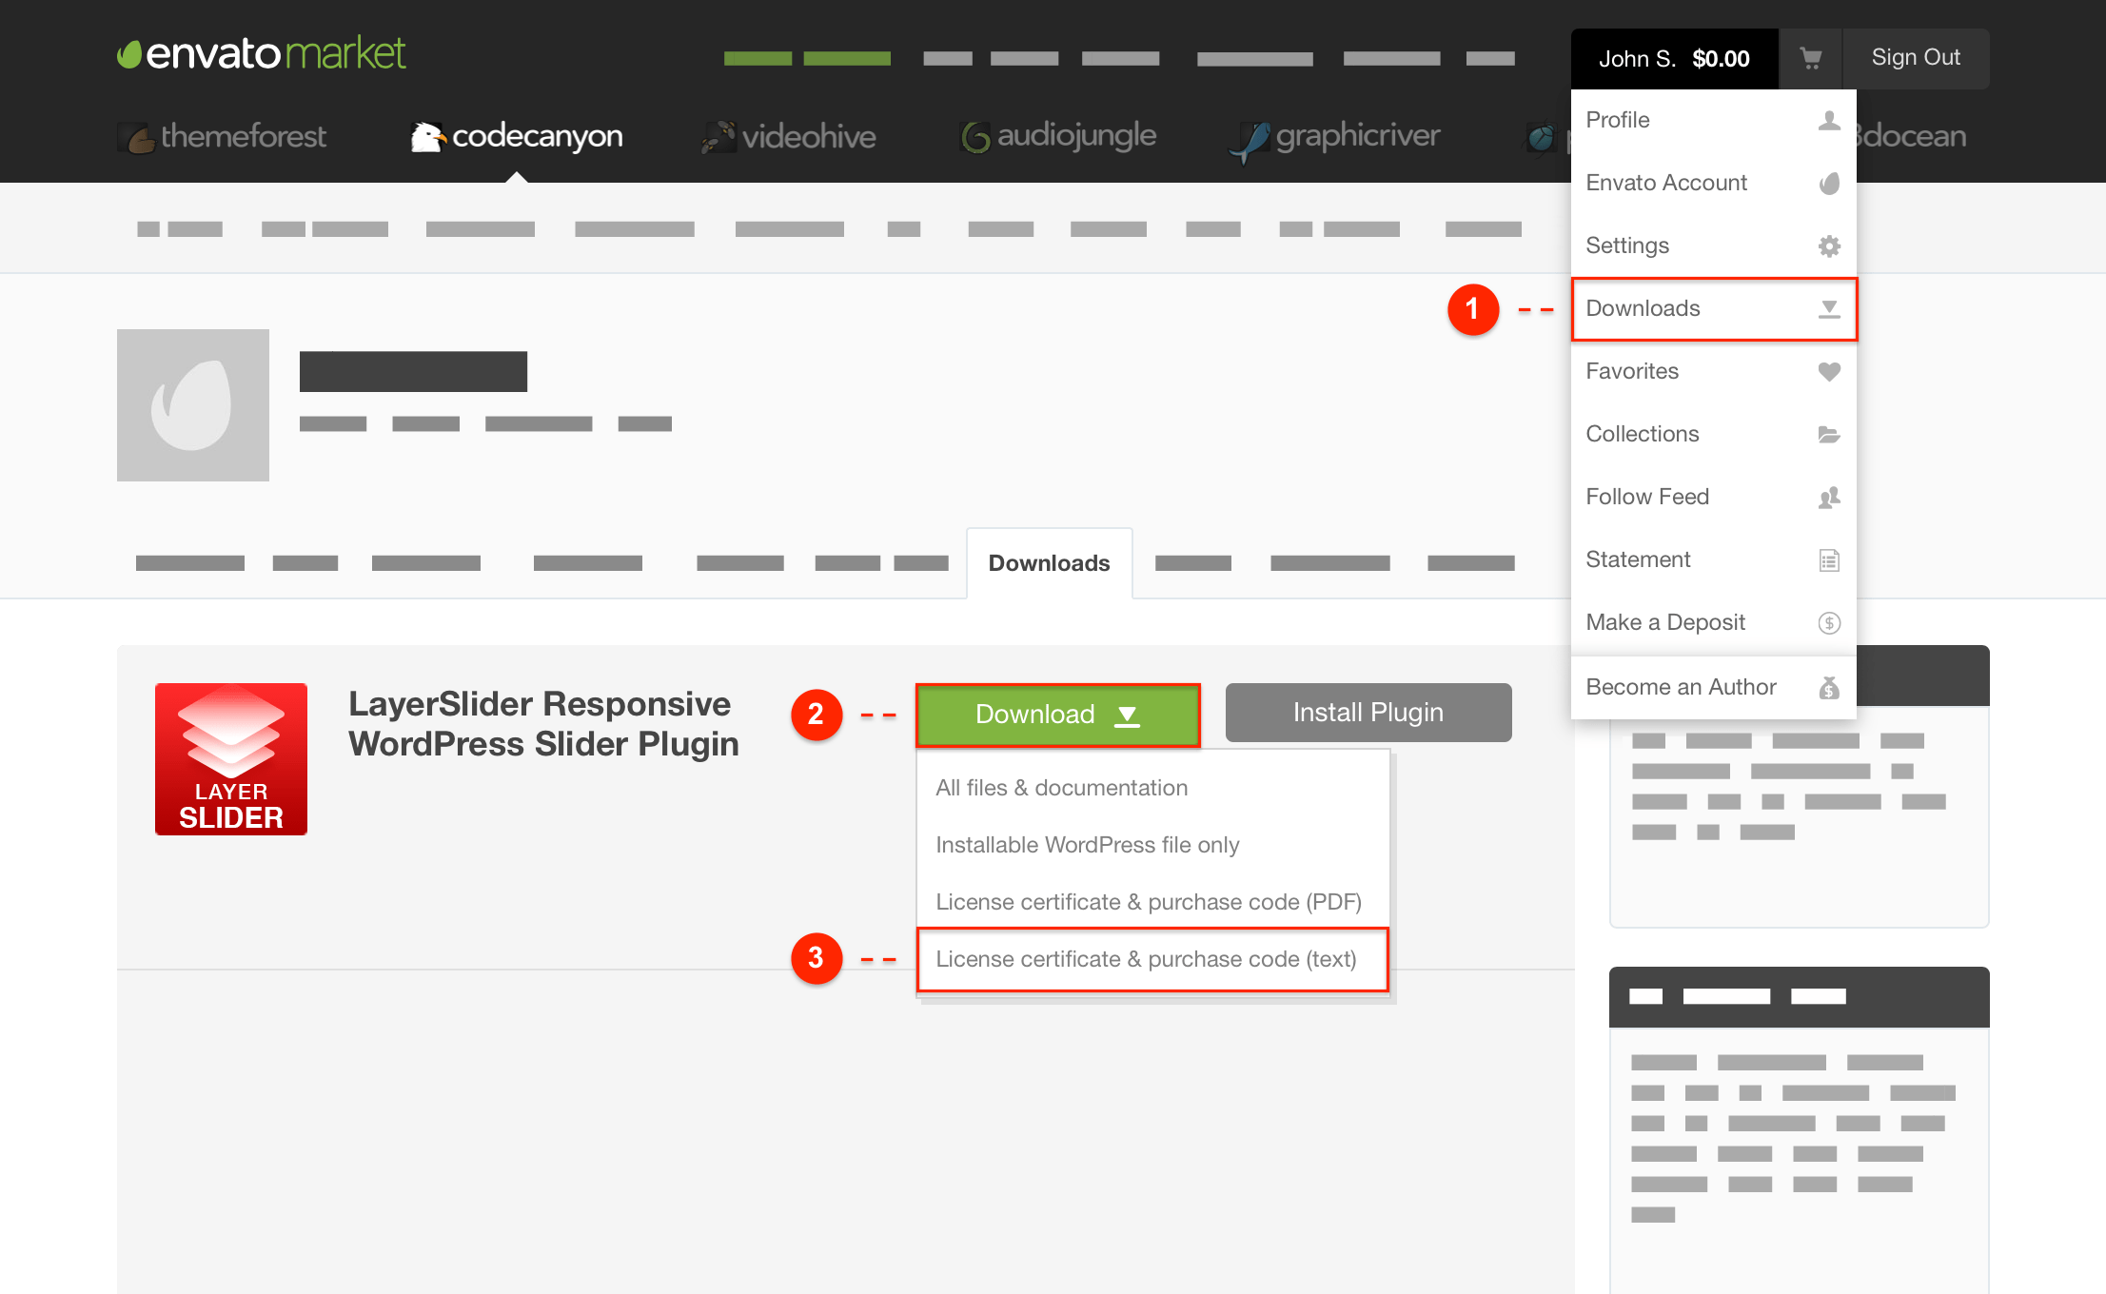Click the Install Plugin button

(x=1368, y=713)
